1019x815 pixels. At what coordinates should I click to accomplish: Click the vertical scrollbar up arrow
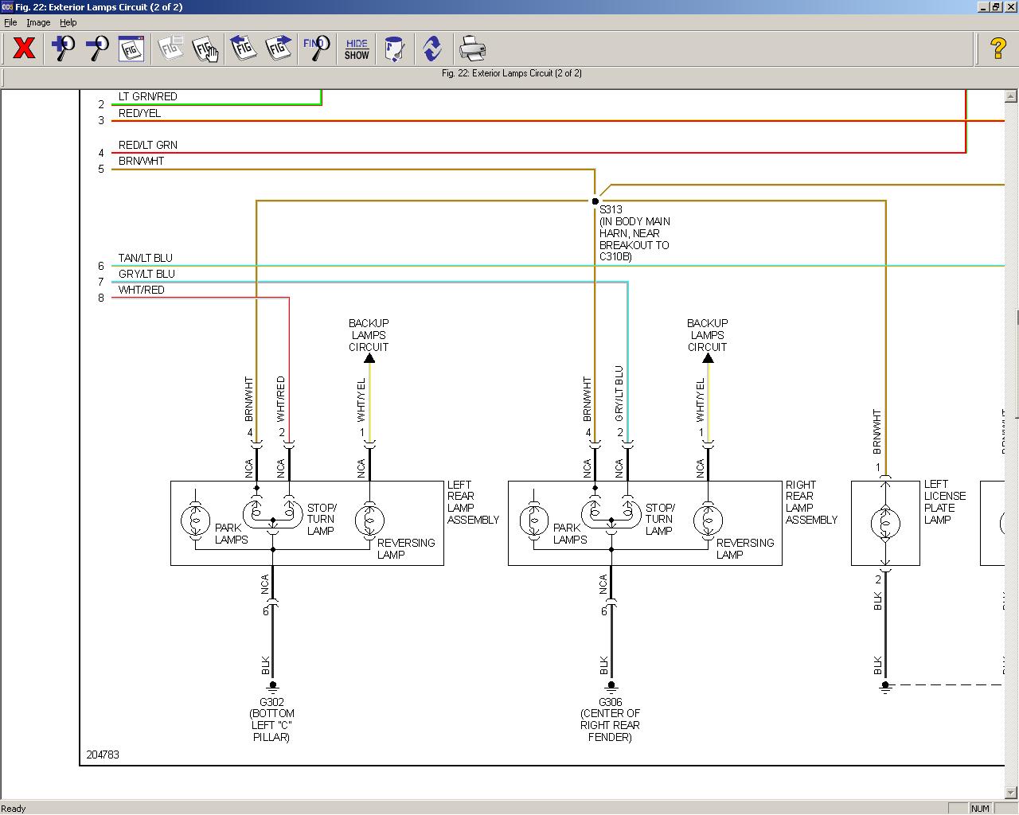[x=1011, y=96]
